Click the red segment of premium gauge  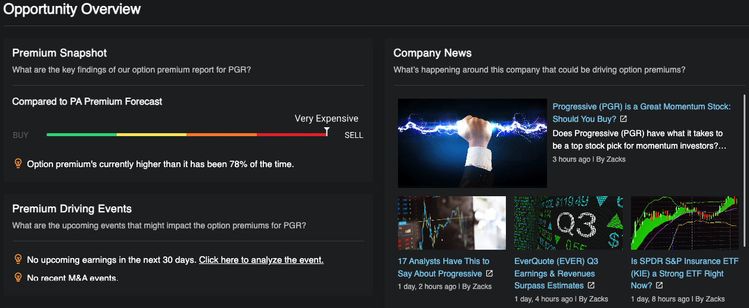click(x=291, y=135)
